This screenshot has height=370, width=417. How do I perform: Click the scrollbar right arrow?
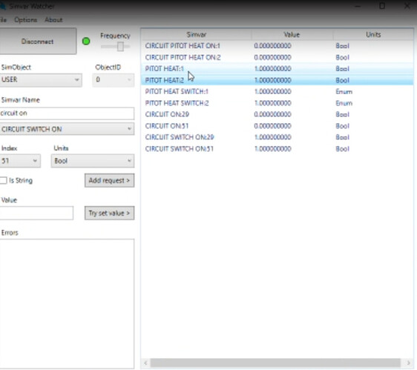click(409, 363)
